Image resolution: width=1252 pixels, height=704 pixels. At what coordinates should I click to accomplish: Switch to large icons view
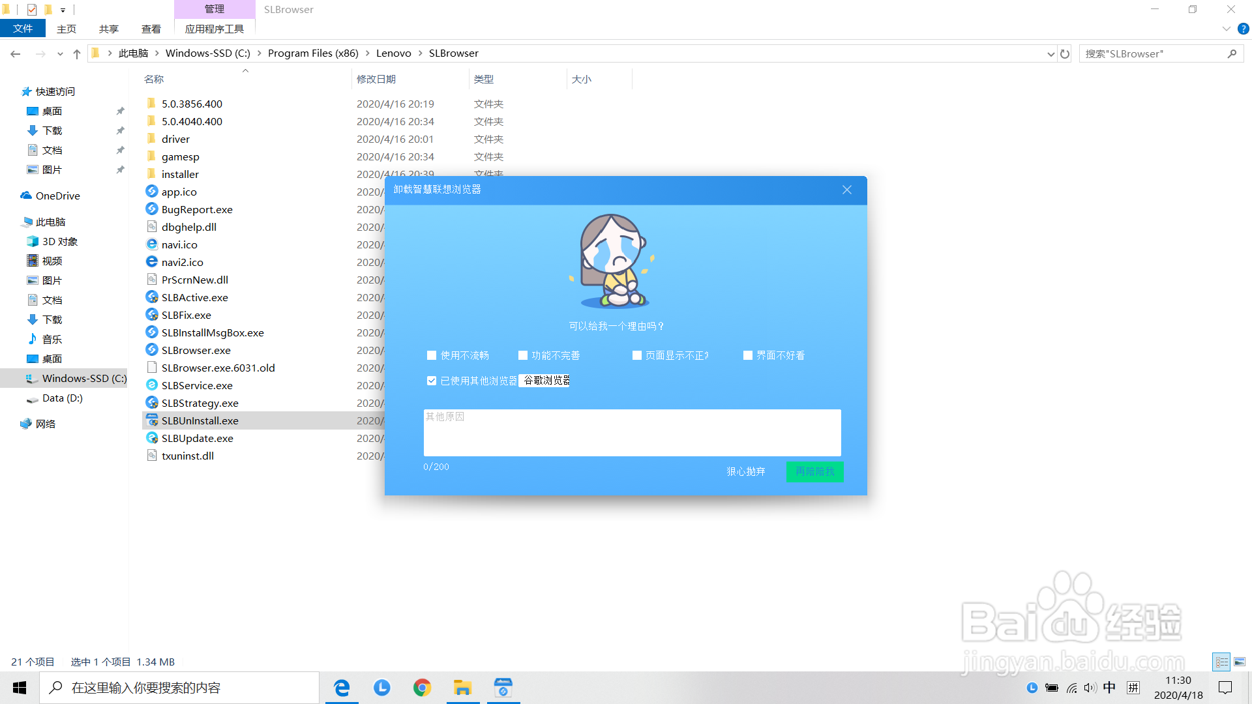click(x=1239, y=662)
